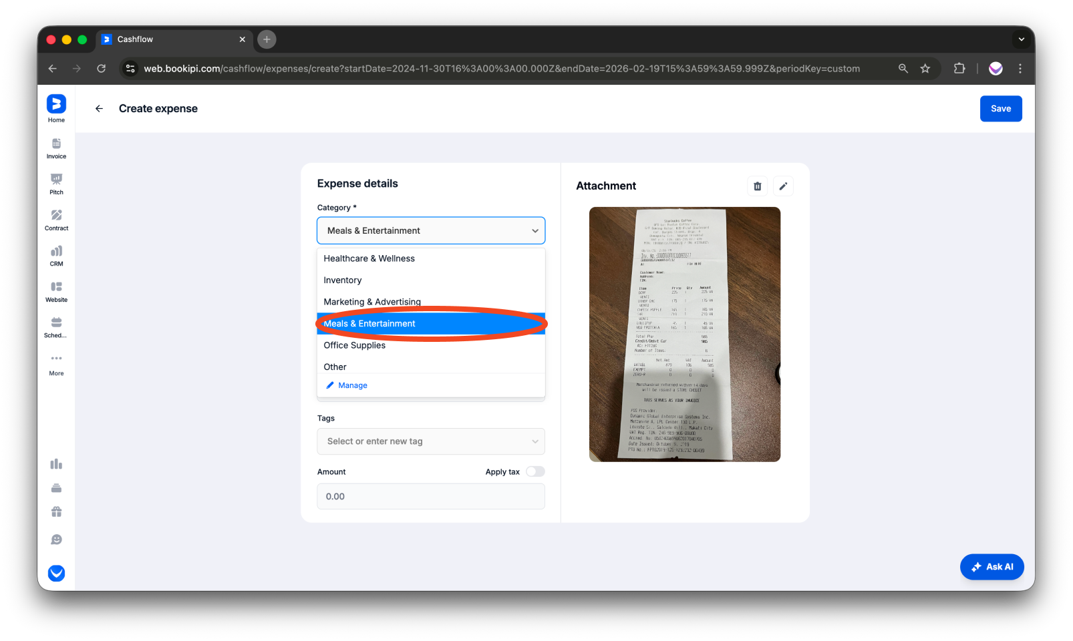
Task: Click the browser forward button
Action: click(x=77, y=69)
